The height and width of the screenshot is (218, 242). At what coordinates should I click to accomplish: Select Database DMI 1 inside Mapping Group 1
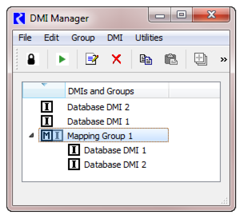(115, 150)
